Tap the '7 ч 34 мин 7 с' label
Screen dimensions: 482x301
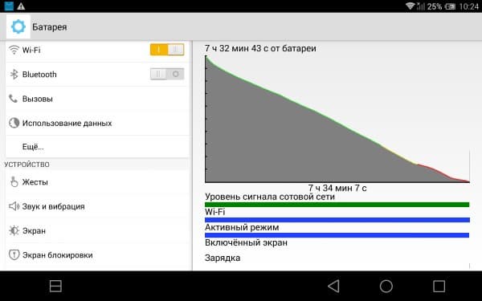pos(337,188)
